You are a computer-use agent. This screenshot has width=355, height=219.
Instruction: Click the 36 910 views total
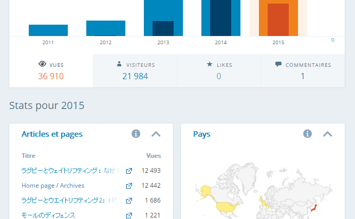[x=51, y=76]
